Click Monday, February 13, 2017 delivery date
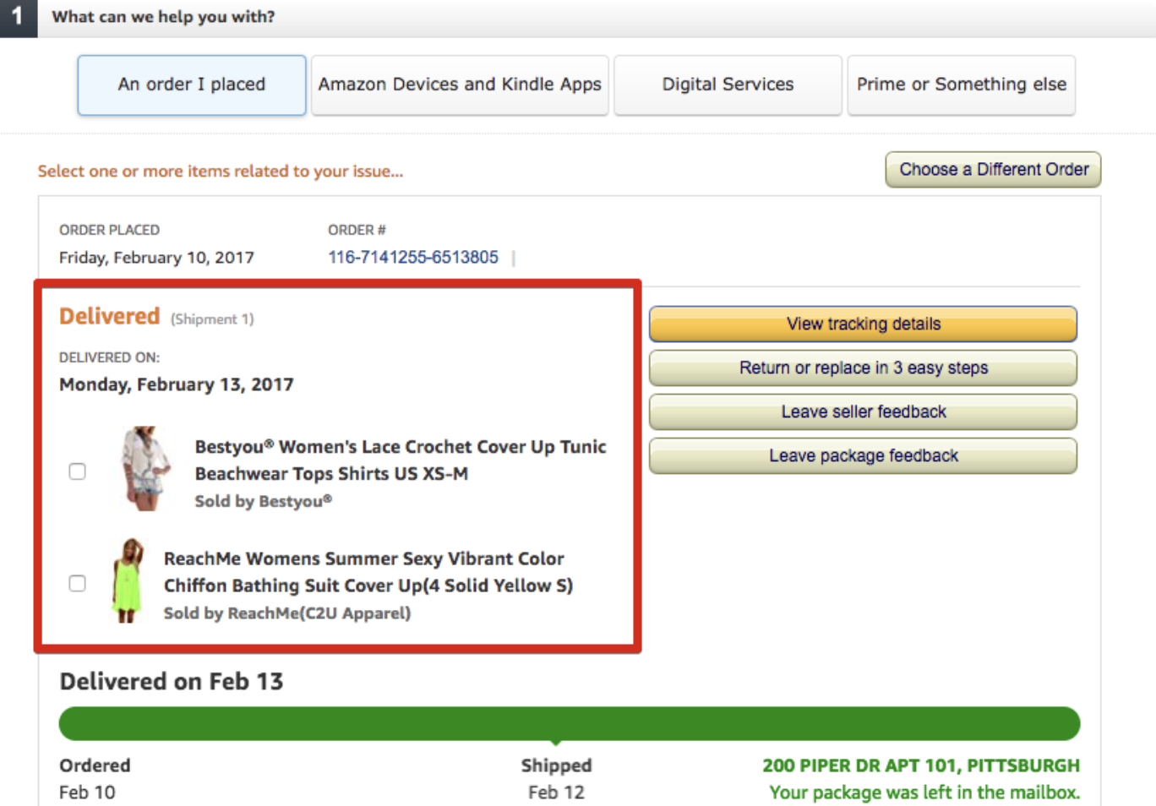Screen dimensions: 1156x806 pyautogui.click(x=177, y=384)
